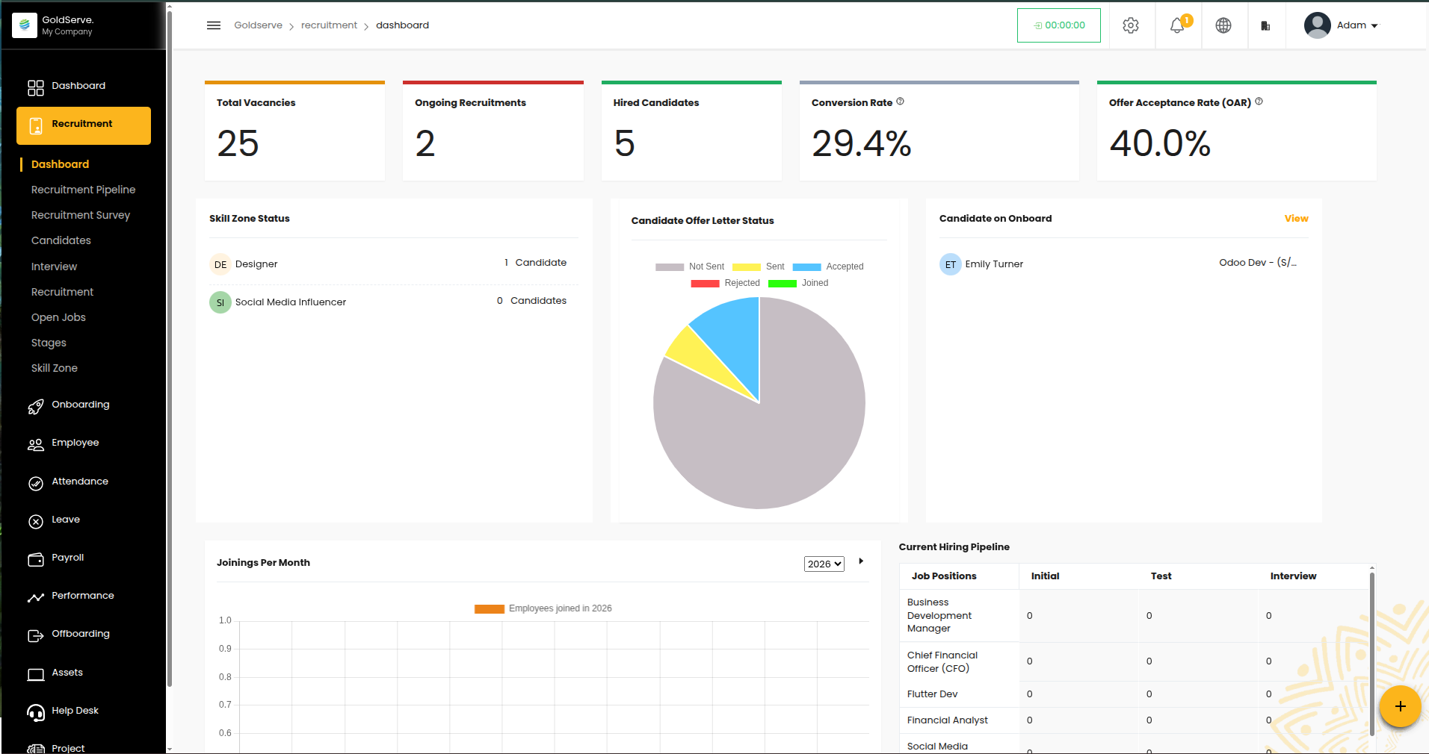The width and height of the screenshot is (1429, 754).
Task: Open Recruitment Pipeline submenu item
Action: (84, 190)
